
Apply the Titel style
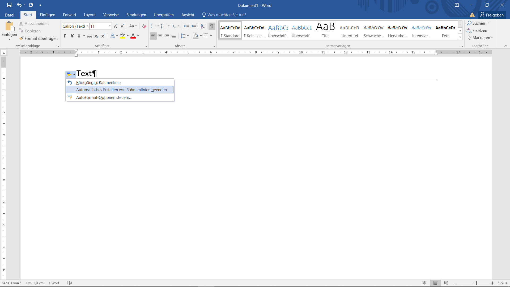(326, 31)
